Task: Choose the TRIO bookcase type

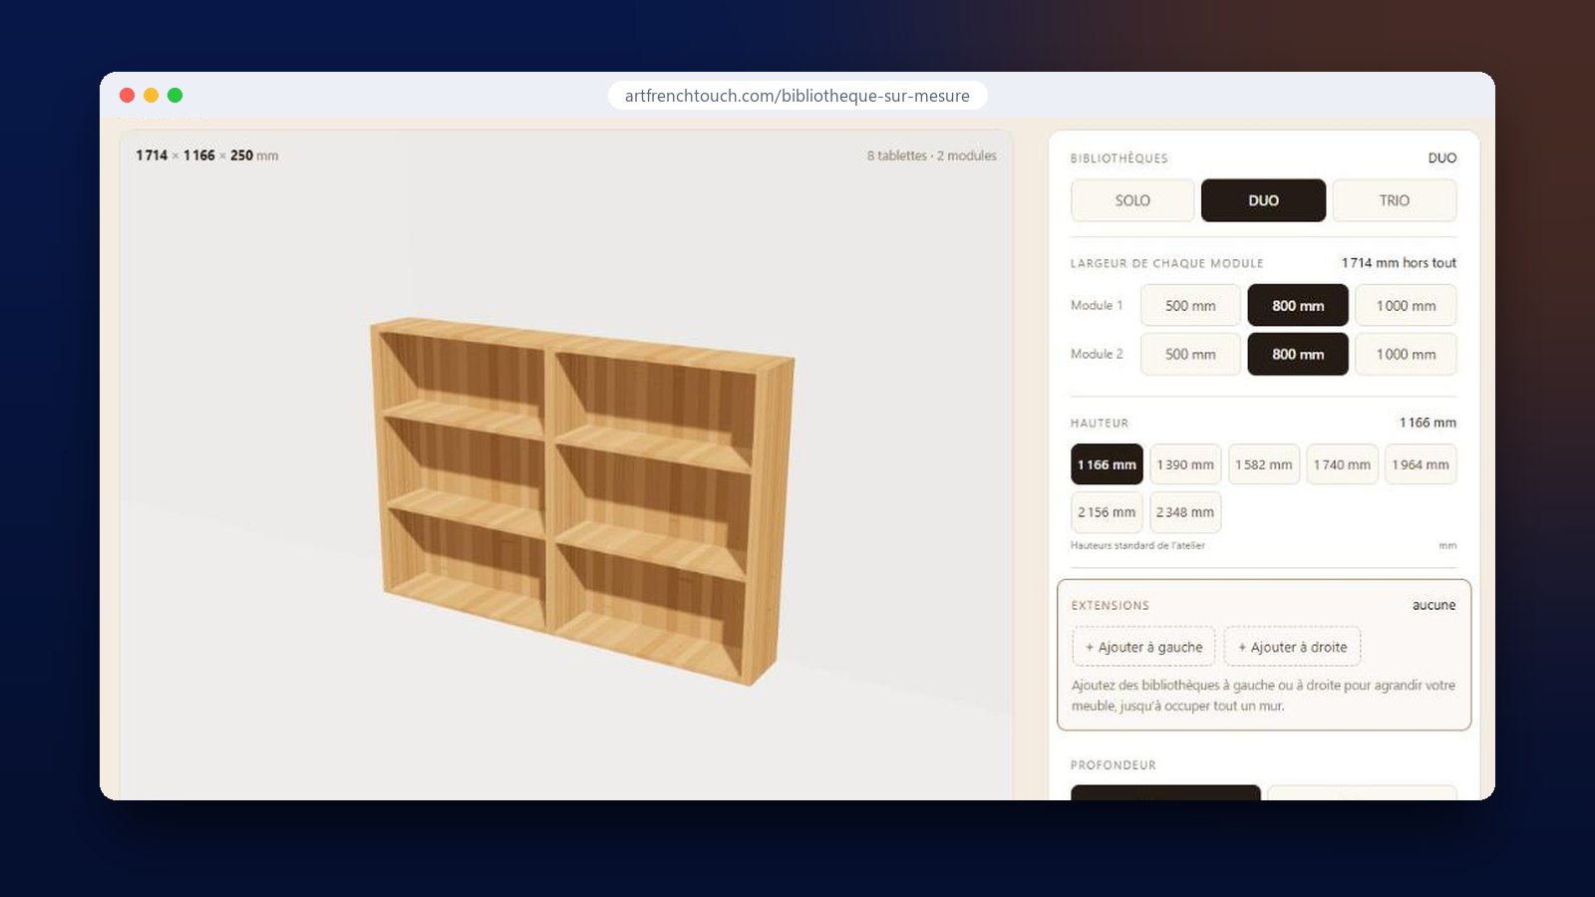Action: click(x=1394, y=200)
